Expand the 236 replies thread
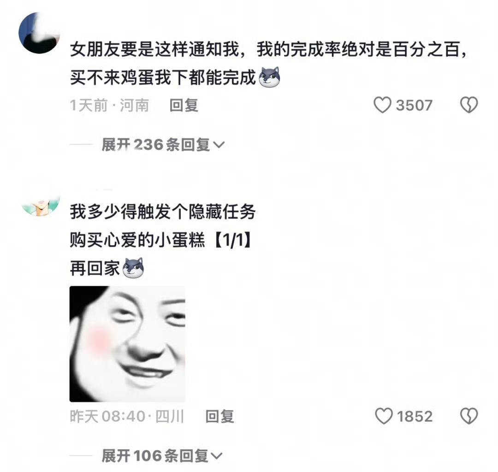 (163, 145)
